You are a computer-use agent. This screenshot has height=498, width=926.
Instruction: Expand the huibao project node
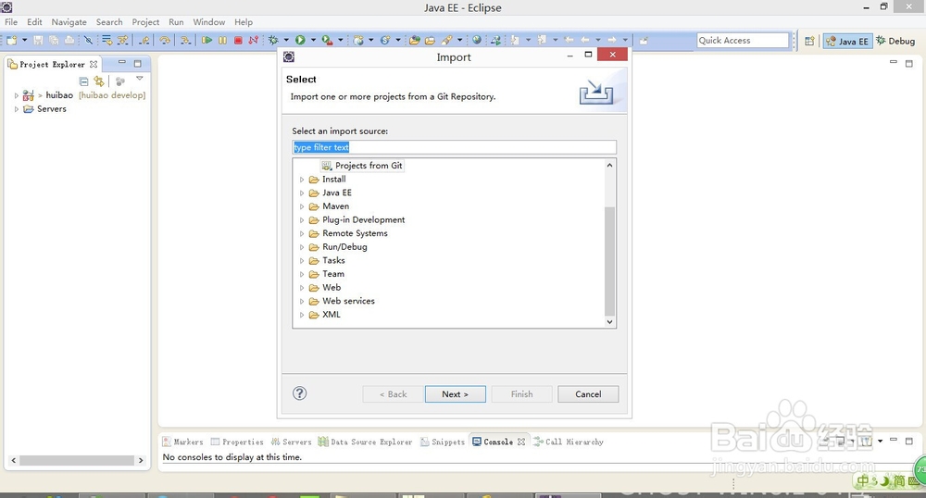point(16,95)
